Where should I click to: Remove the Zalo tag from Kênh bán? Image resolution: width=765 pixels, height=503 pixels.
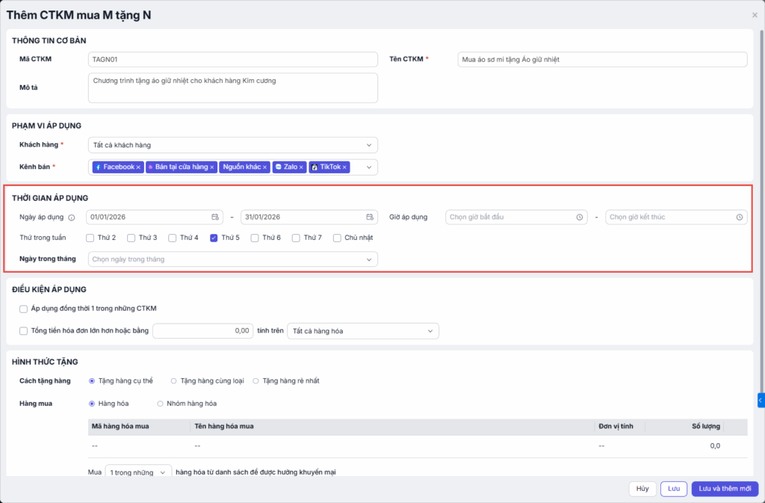click(x=301, y=167)
